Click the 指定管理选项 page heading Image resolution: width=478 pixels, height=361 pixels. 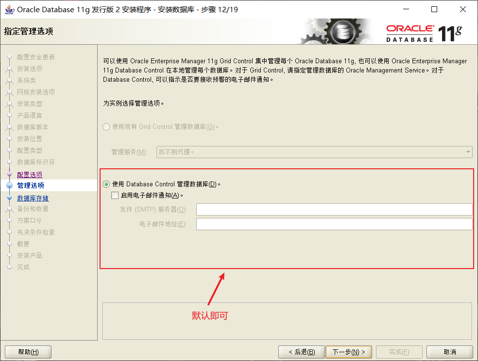pos(29,31)
